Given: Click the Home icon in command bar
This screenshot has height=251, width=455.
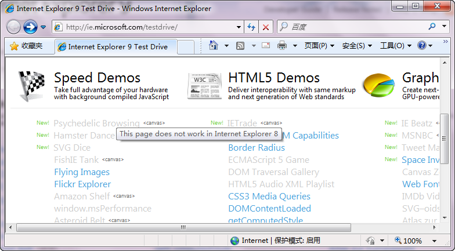Looking at the screenshot, I should (x=214, y=45).
